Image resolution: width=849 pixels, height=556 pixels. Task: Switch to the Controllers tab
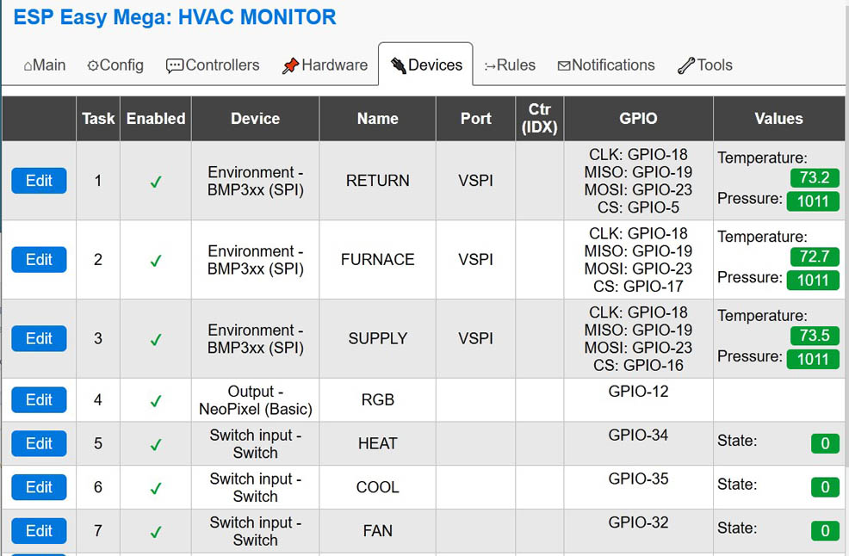point(213,65)
